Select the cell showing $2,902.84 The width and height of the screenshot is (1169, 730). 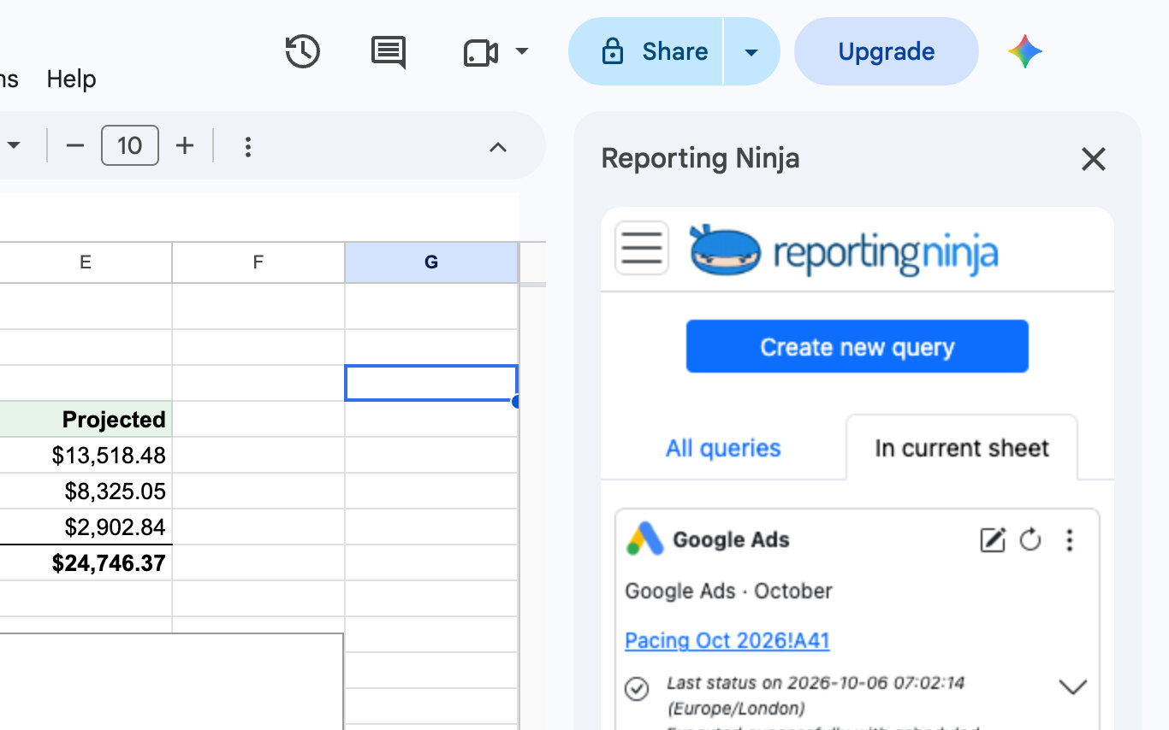click(x=86, y=527)
